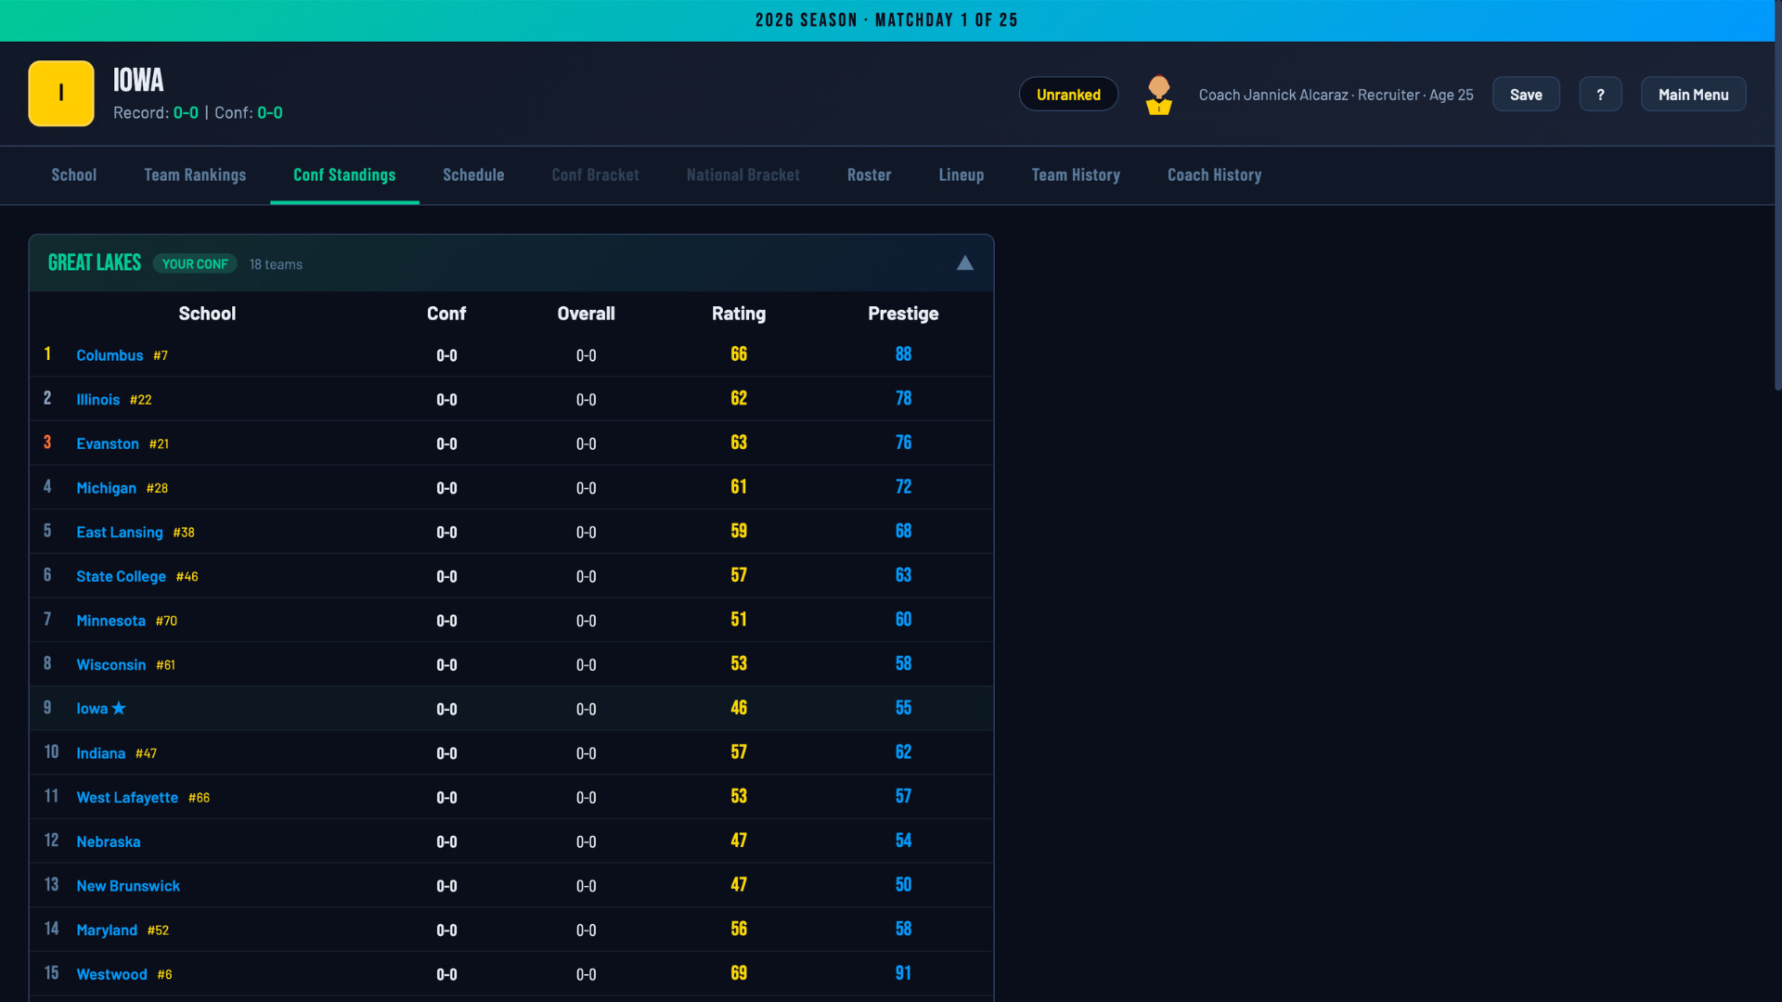Return to Main Menu
1782x1002 pixels.
coord(1693,95)
